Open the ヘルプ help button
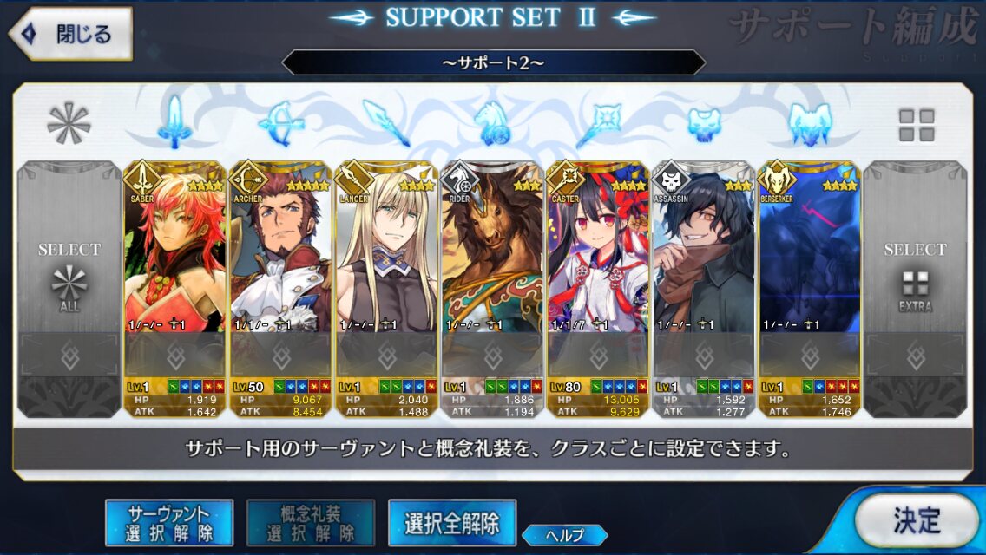The width and height of the screenshot is (986, 555). point(565,535)
